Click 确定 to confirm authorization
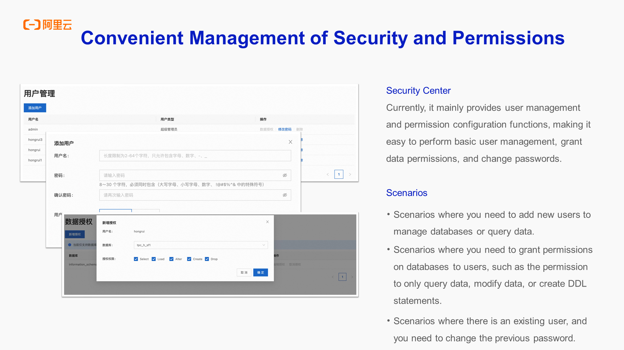 click(261, 272)
